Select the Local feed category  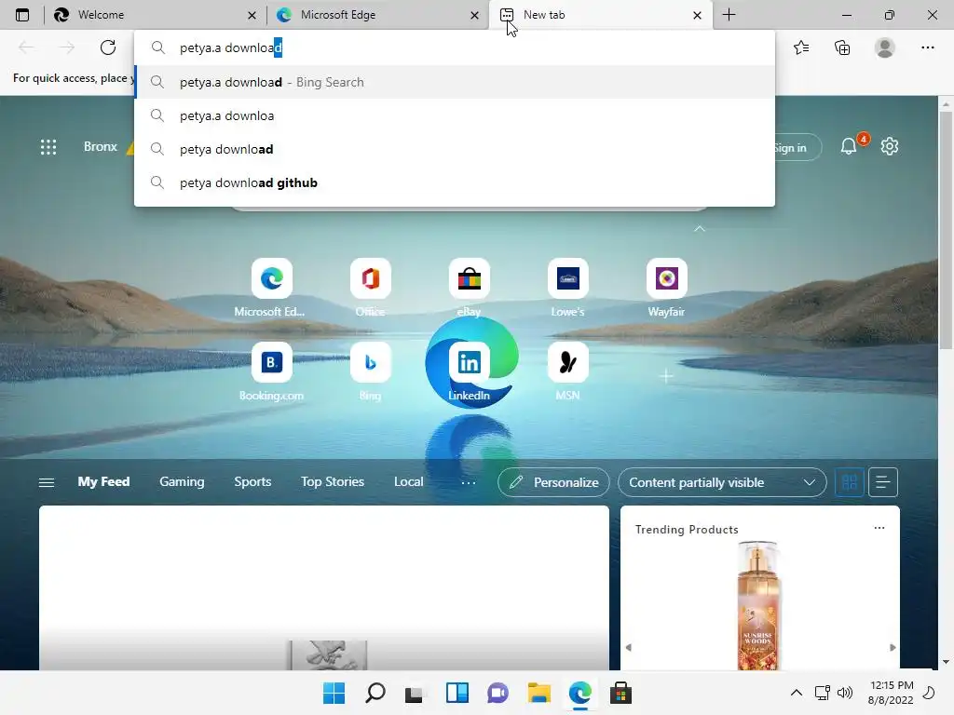pos(408,481)
